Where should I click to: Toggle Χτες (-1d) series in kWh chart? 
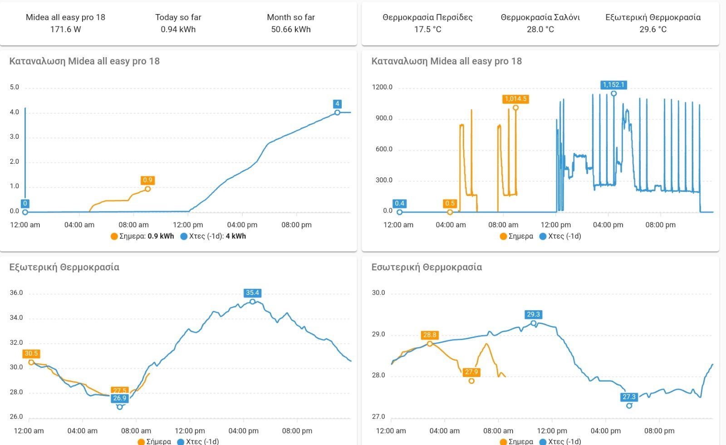click(213, 236)
